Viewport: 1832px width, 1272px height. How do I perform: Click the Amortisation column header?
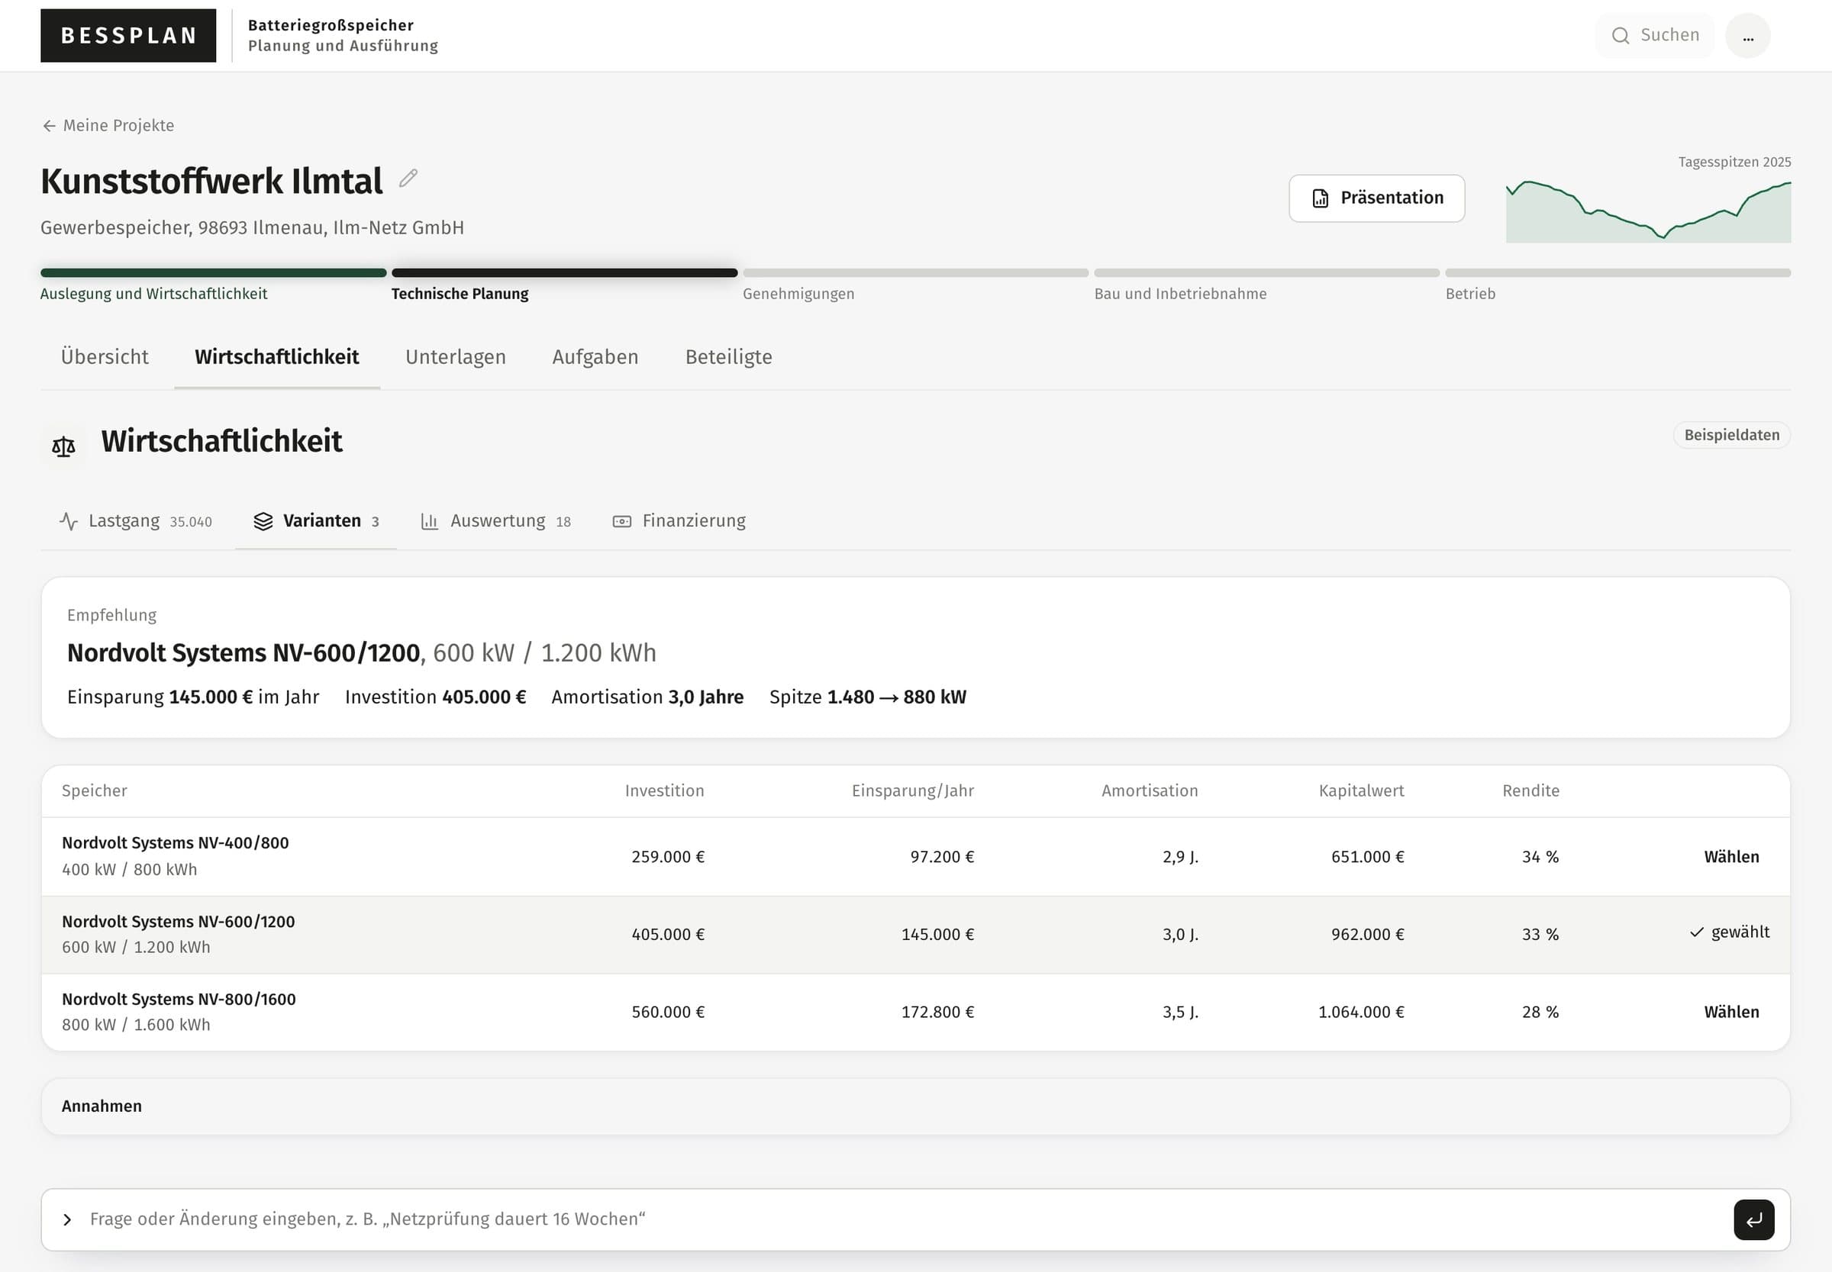click(x=1150, y=791)
